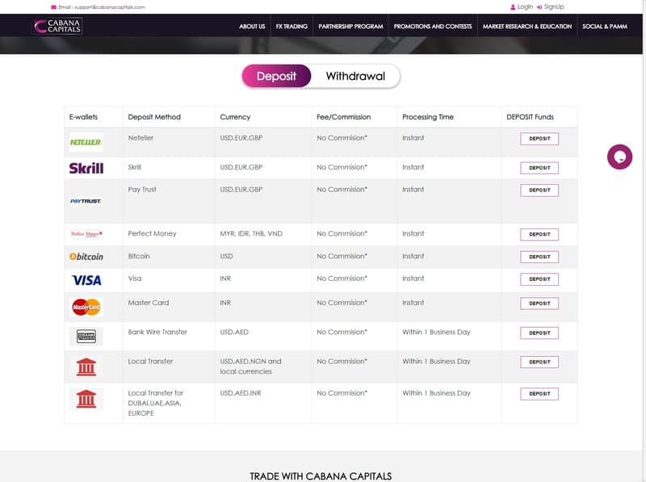Image resolution: width=646 pixels, height=482 pixels.
Task: Click DEPOSIT button for Perfect Money
Action: click(x=539, y=234)
